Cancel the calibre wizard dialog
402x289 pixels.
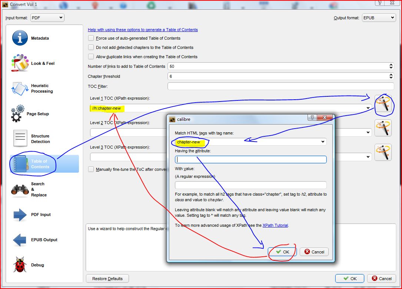click(x=314, y=252)
